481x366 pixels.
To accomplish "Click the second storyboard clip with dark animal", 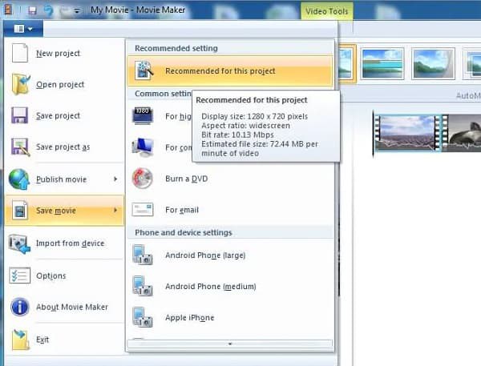I will [463, 133].
